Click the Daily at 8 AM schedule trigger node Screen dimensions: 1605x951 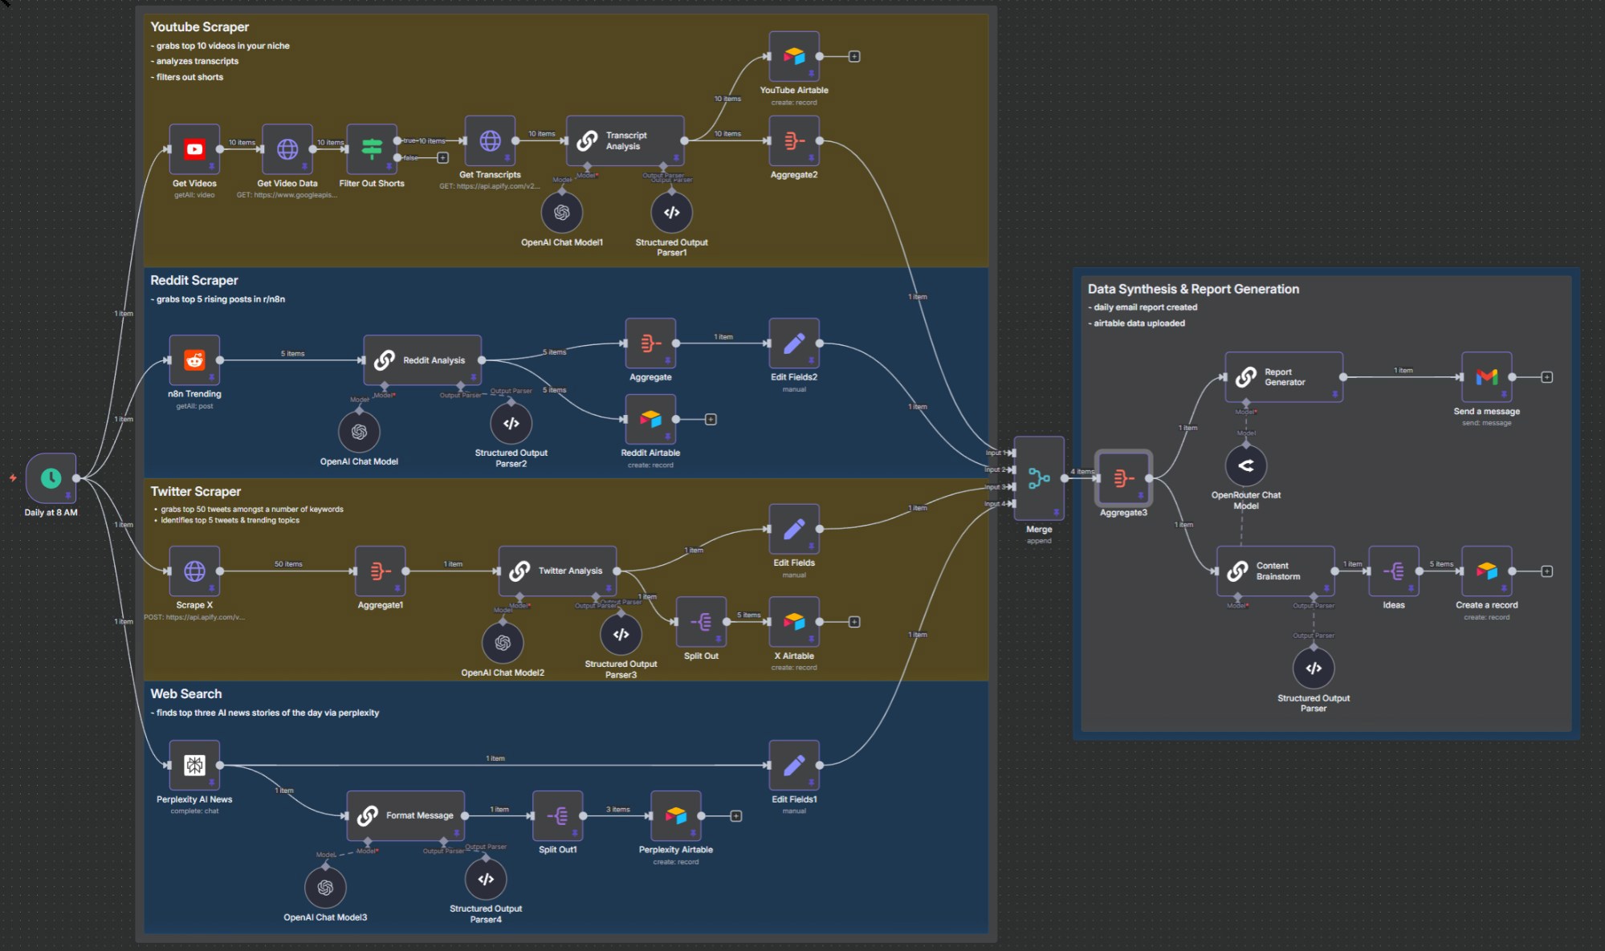(51, 478)
